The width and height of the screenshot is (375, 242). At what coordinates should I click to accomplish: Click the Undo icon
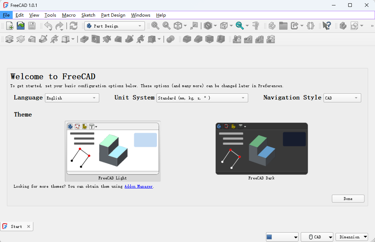coord(48,26)
